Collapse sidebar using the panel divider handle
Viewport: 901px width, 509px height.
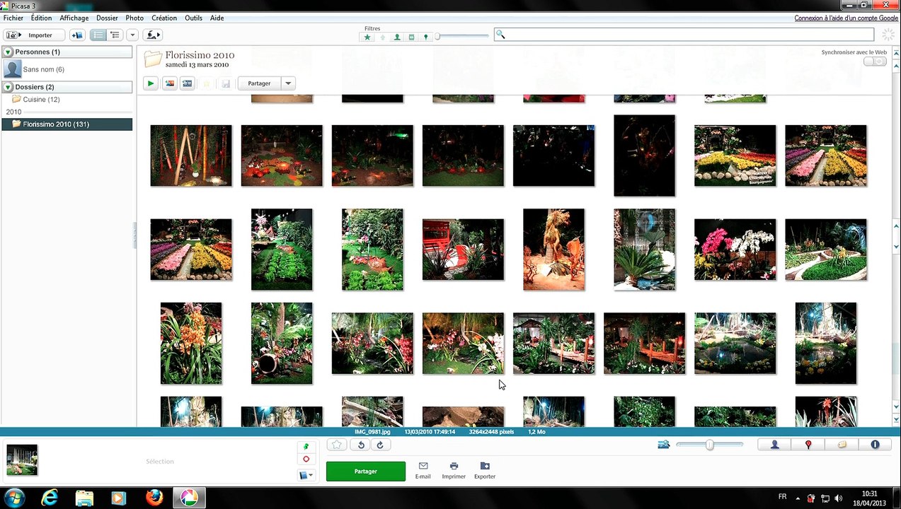click(134, 235)
